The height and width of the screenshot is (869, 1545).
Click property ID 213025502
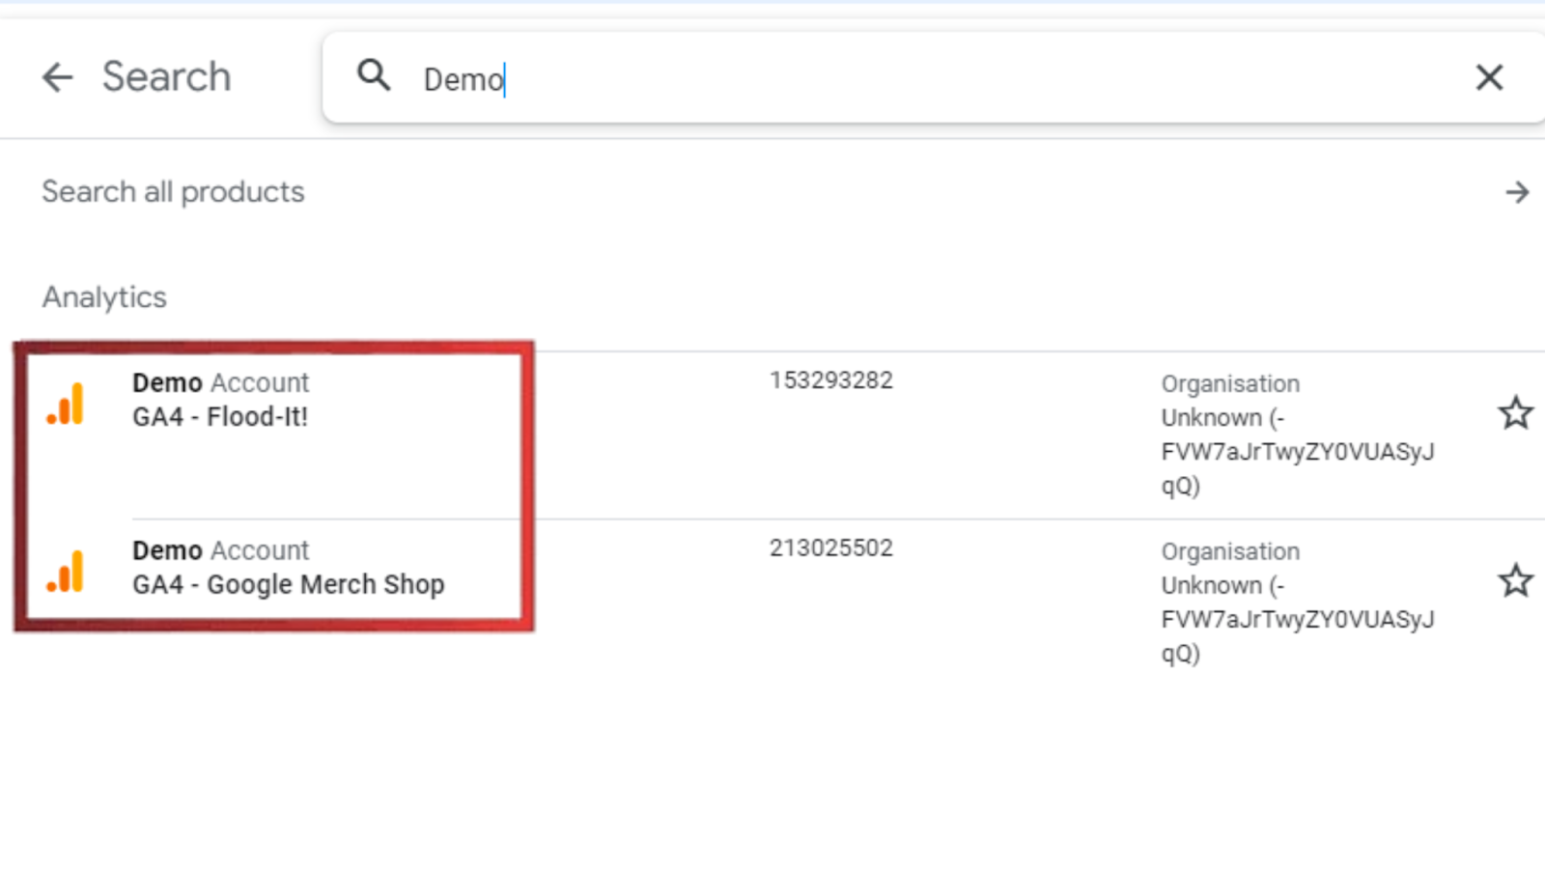tap(831, 548)
